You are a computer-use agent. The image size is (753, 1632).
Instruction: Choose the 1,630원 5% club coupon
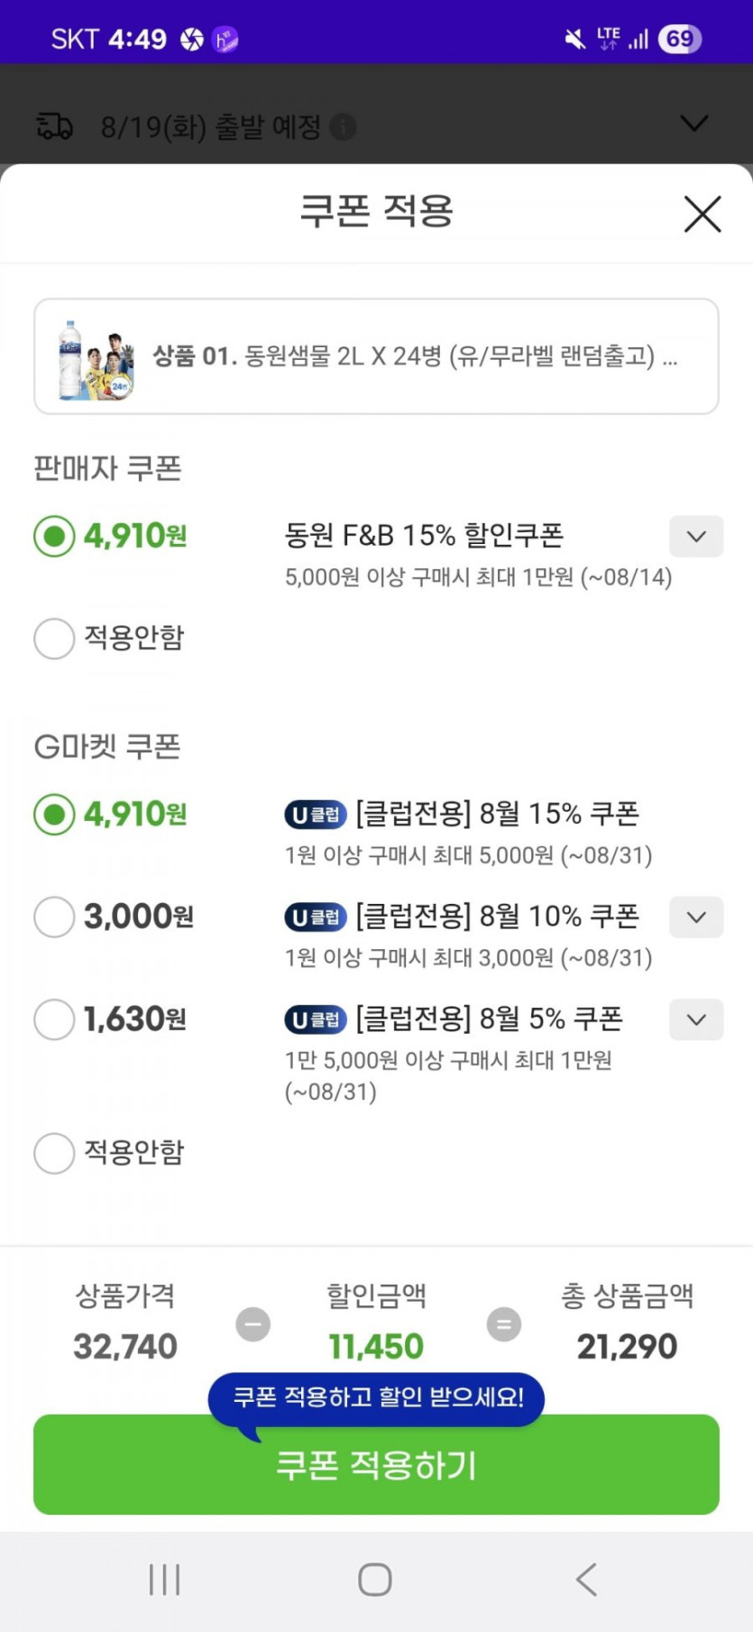pos(54,1019)
